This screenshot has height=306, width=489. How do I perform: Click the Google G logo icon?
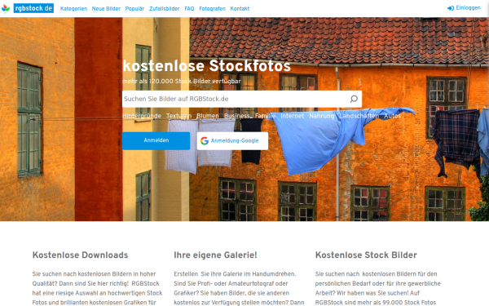coord(205,141)
